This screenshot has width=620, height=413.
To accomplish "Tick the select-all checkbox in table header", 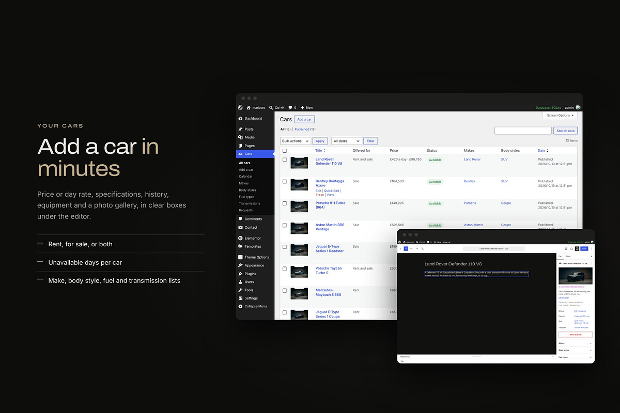I will click(285, 151).
